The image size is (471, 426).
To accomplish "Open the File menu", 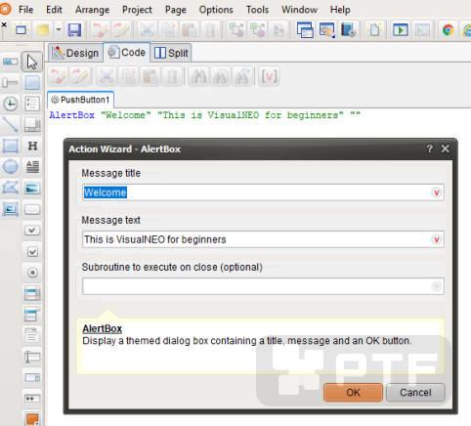I will 25,10.
